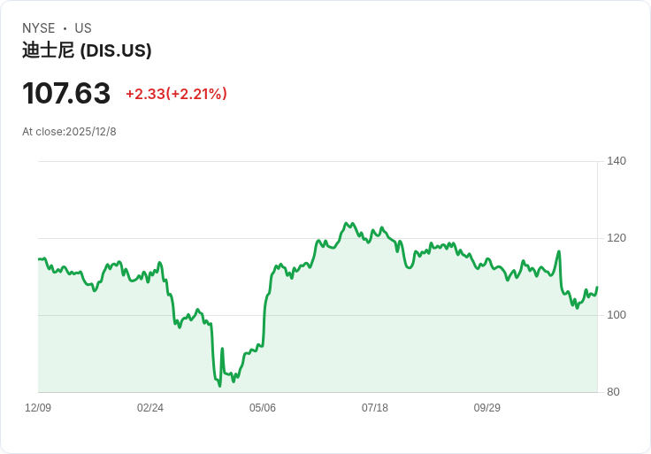Click the 07/18 date label on x-axis
This screenshot has width=651, height=454.
point(375,408)
